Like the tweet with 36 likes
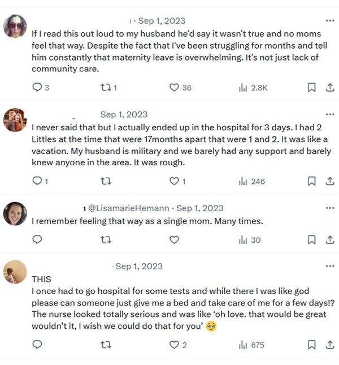Screen dimensions: 339x365 tap(175, 88)
